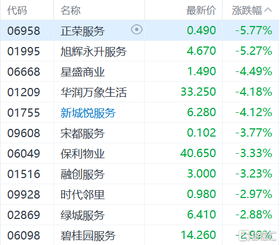
Task: Click price 4.670
Action: point(201,51)
